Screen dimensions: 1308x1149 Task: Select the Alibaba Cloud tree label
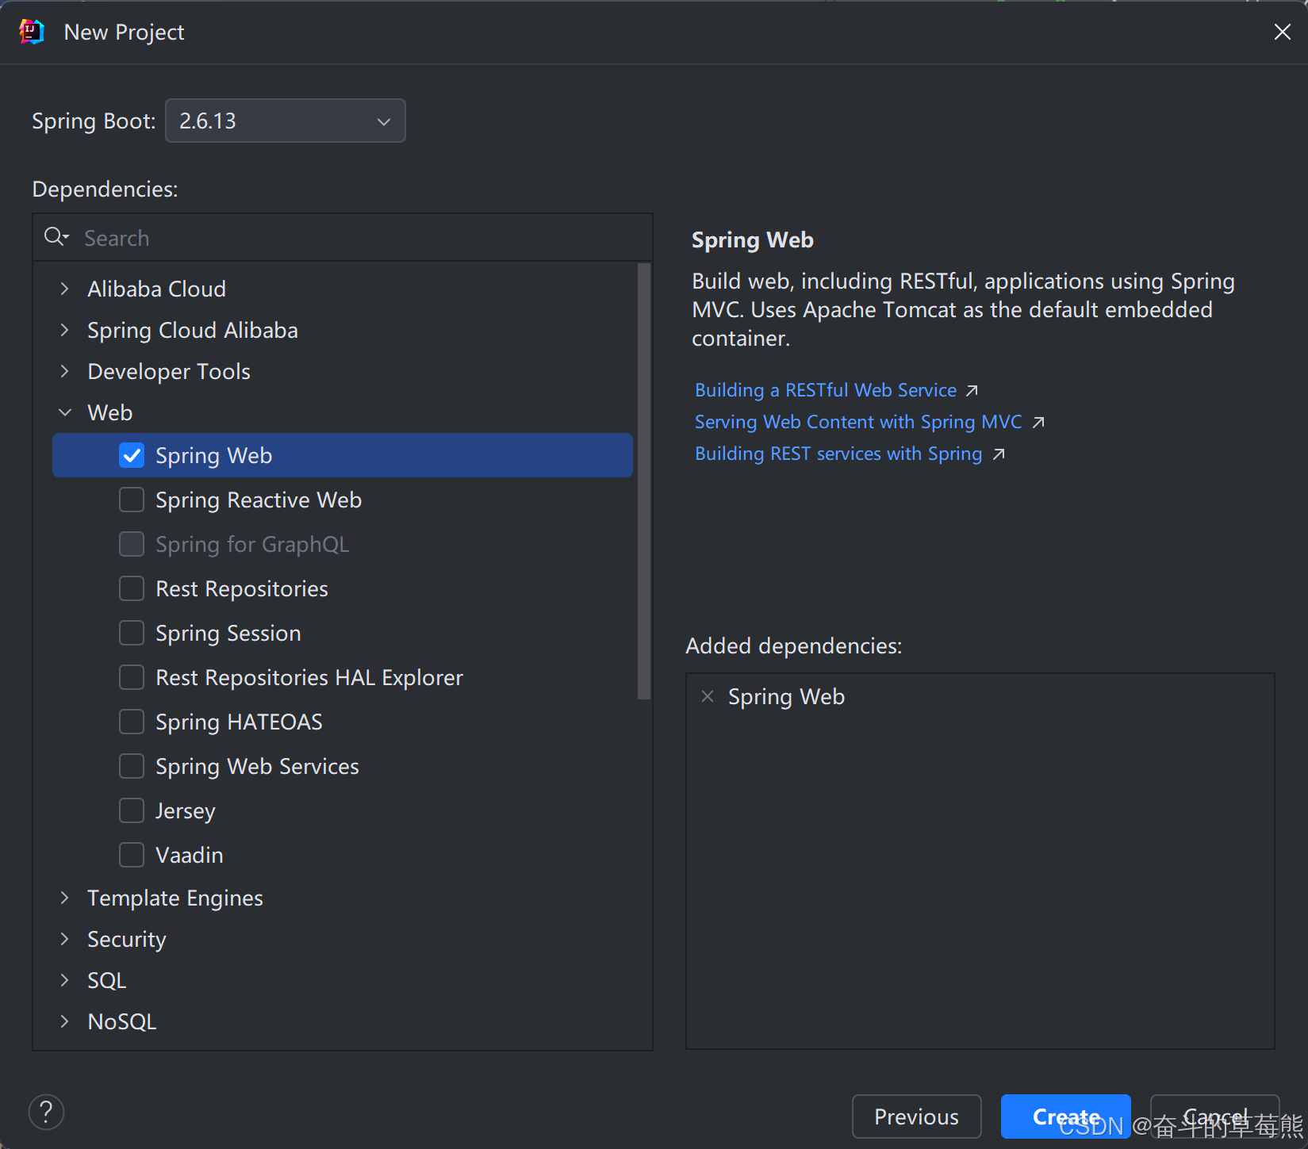(x=156, y=289)
